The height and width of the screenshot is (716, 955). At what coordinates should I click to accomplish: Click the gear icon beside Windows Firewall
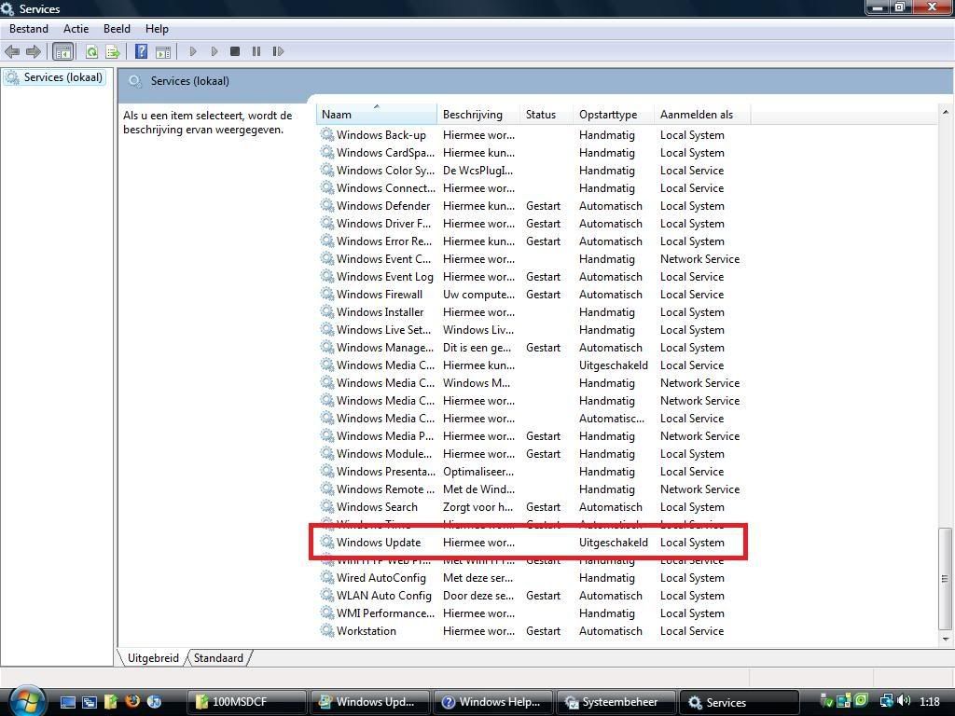(327, 294)
